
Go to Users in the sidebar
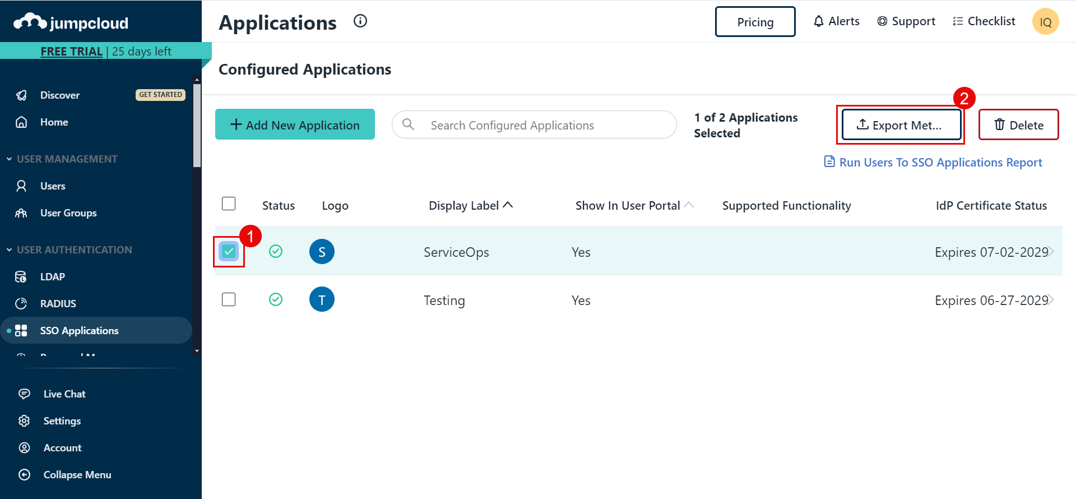(x=53, y=186)
